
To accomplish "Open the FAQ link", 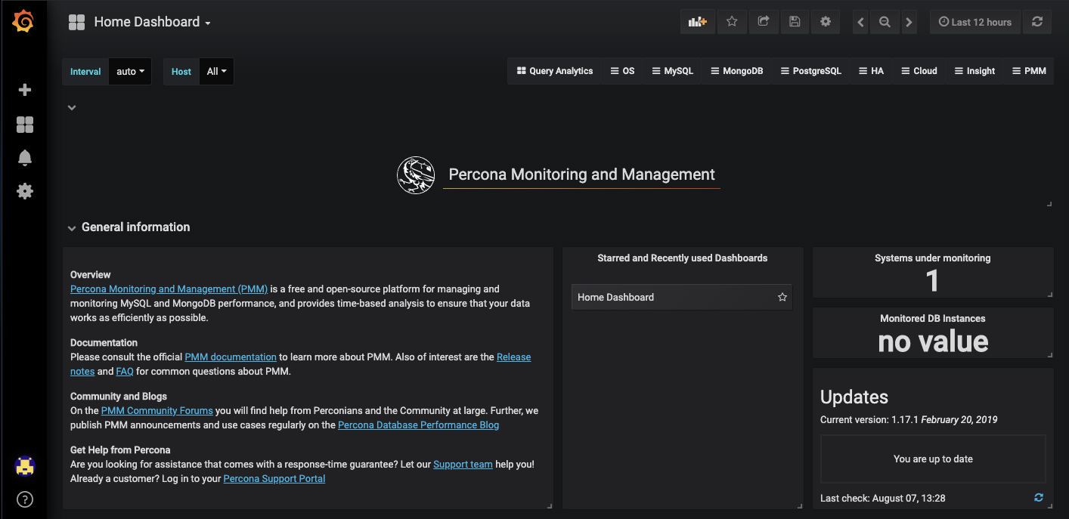I will click(125, 371).
